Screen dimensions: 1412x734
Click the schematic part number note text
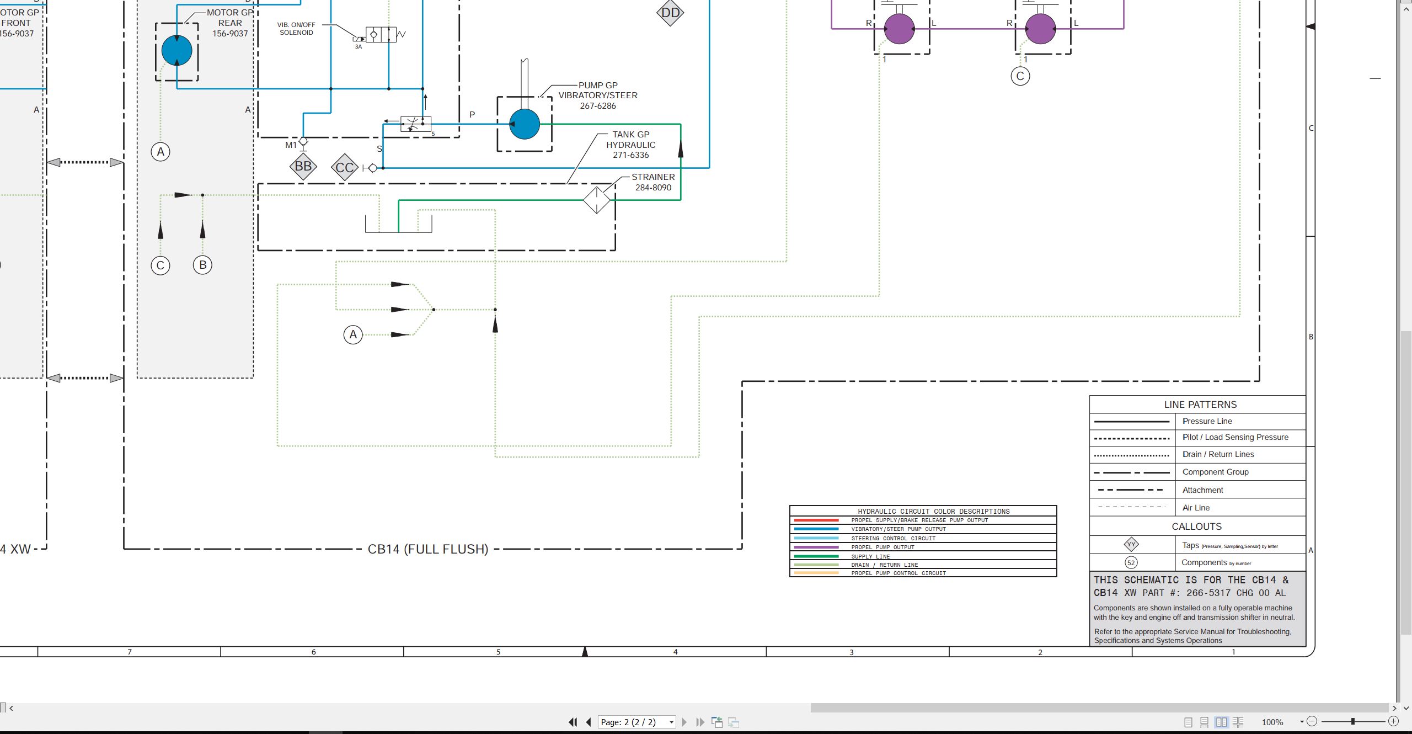pyautogui.click(x=1191, y=586)
